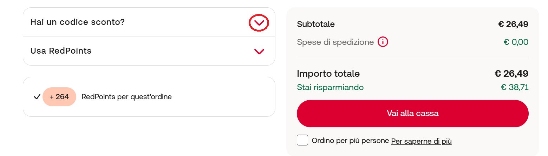Click the "Importo totale" label
This screenshot has width=548, height=156.
(328, 74)
